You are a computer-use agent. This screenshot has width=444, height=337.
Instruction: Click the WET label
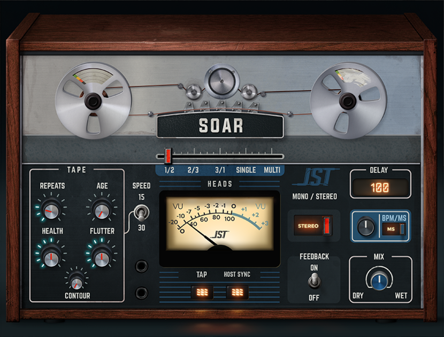[x=401, y=296]
